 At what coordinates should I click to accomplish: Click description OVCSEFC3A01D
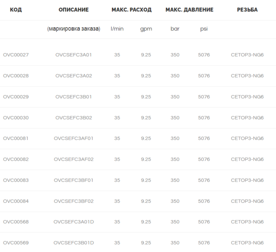[73, 222]
